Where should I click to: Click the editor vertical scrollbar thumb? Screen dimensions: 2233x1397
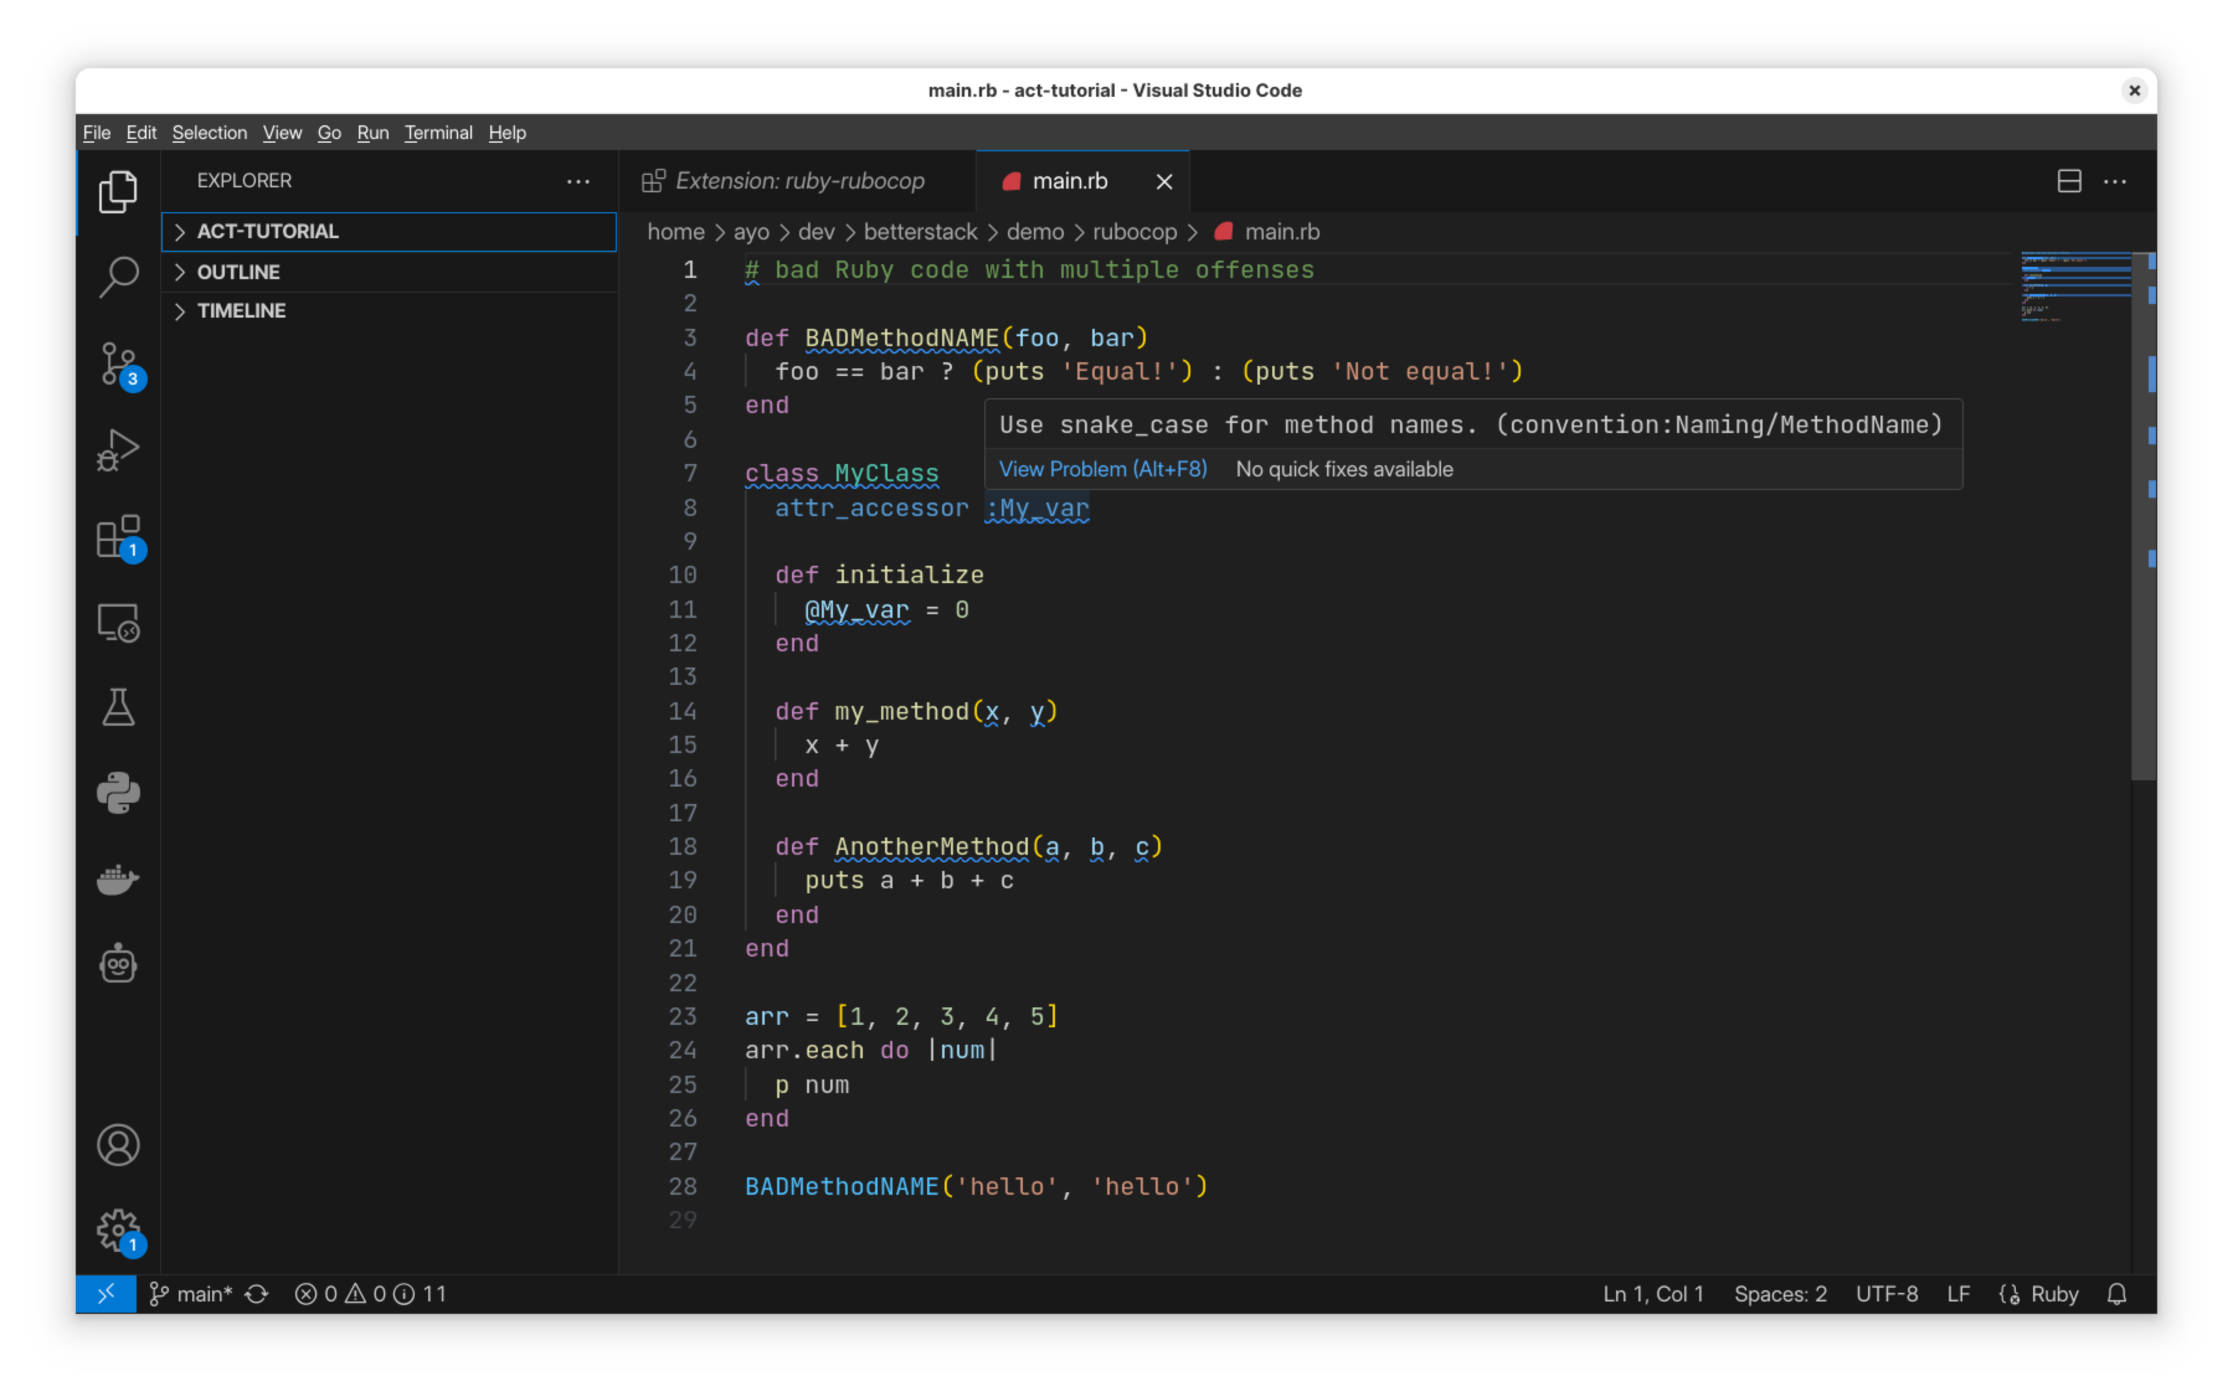(x=2142, y=517)
